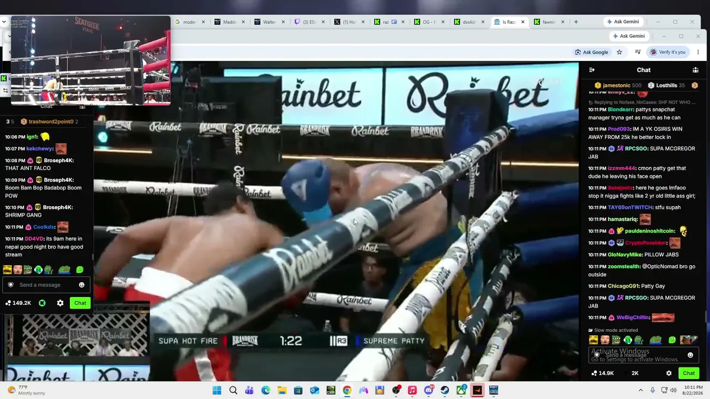Image resolution: width=710 pixels, height=399 pixels.
Task: Click username 'DD4VD' in left chat
Action: point(34,239)
